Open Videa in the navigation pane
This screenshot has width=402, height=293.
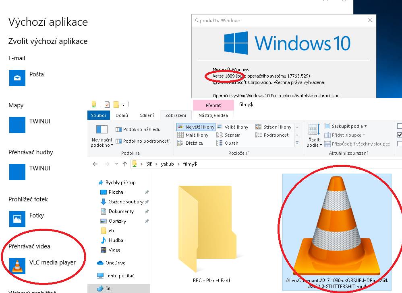pyautogui.click(x=110, y=250)
